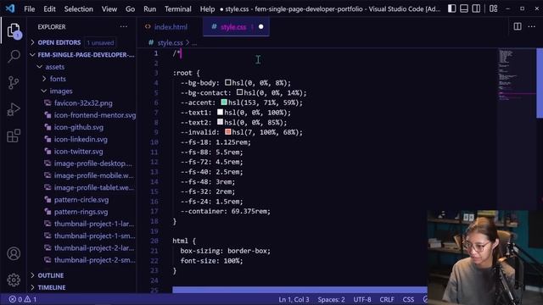Viewport: 543px width, 305px height.
Task: Split the editor to the right
Action: click(518, 26)
